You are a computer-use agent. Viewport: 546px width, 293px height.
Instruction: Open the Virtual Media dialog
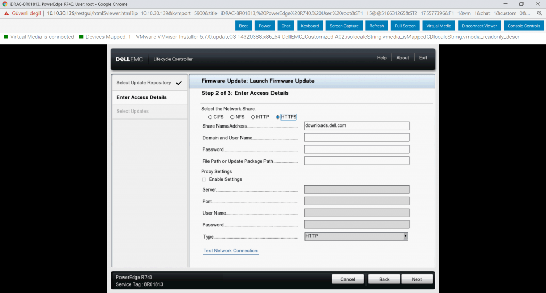point(438,26)
